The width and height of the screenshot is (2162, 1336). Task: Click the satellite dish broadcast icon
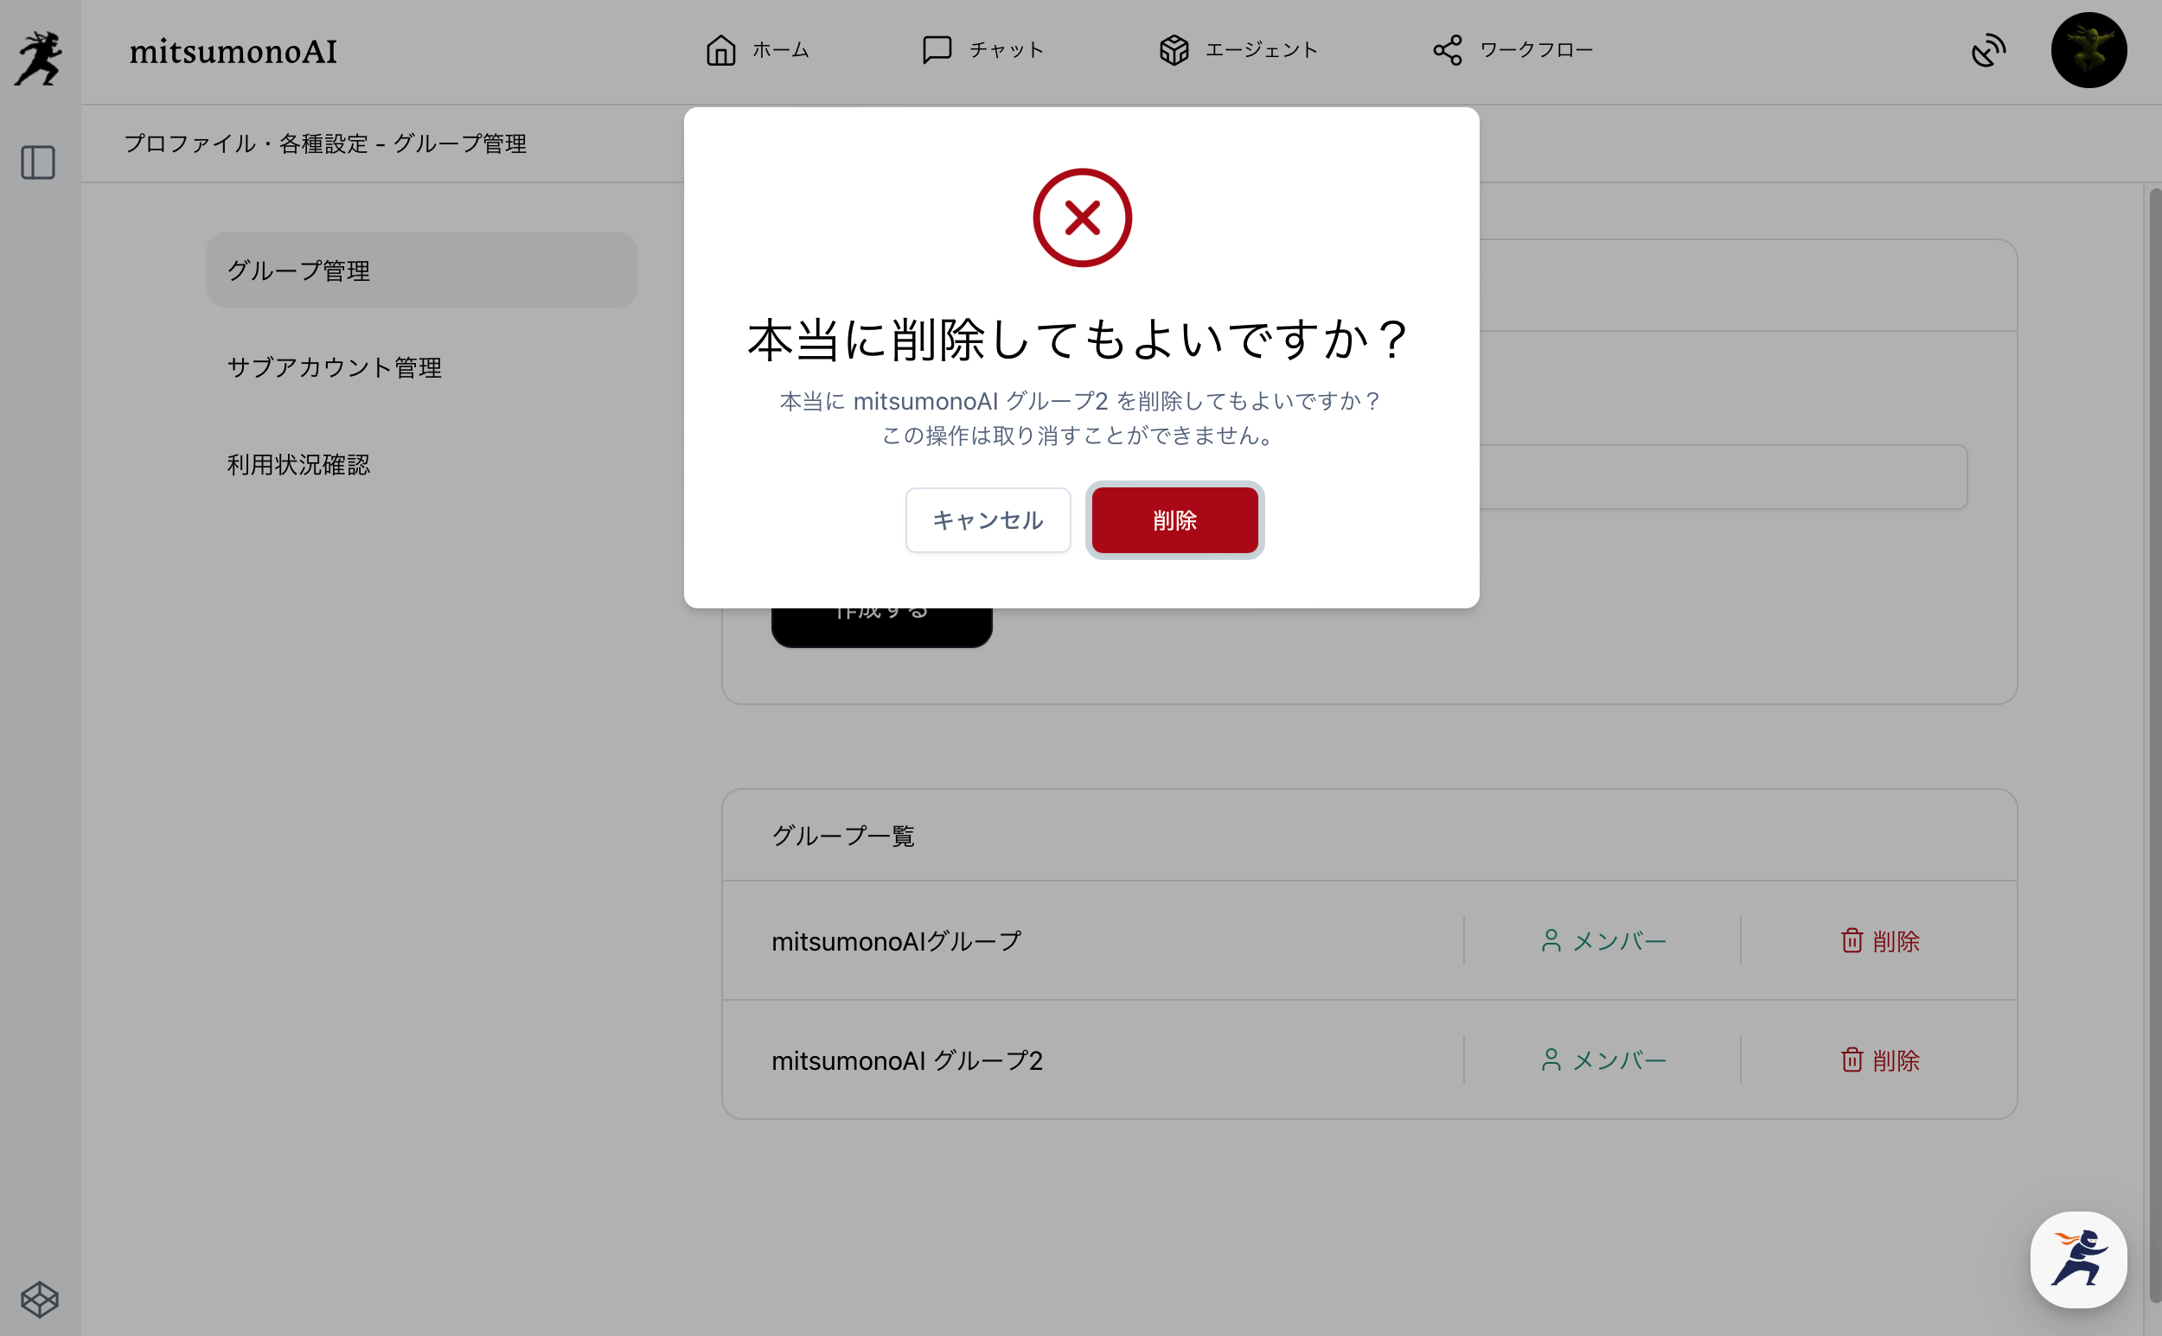point(1988,50)
